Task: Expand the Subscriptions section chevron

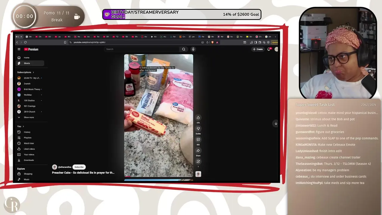Action: coord(33,72)
